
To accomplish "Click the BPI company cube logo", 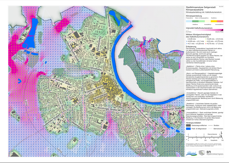I will (x=202, y=153).
